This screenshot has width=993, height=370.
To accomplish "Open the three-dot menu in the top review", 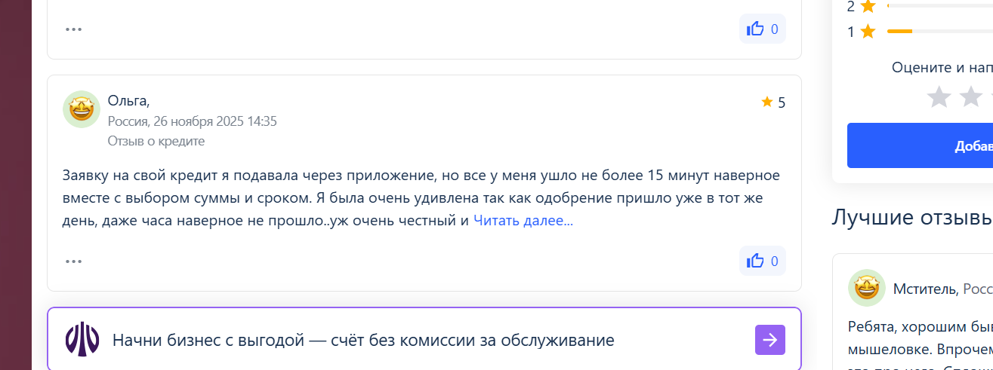I will [x=73, y=29].
